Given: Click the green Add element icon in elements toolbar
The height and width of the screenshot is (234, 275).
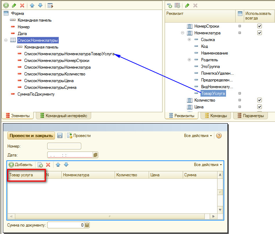Looking at the screenshot, I should [x=6, y=5].
